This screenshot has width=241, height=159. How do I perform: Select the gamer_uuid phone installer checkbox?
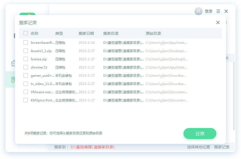pos(26,75)
